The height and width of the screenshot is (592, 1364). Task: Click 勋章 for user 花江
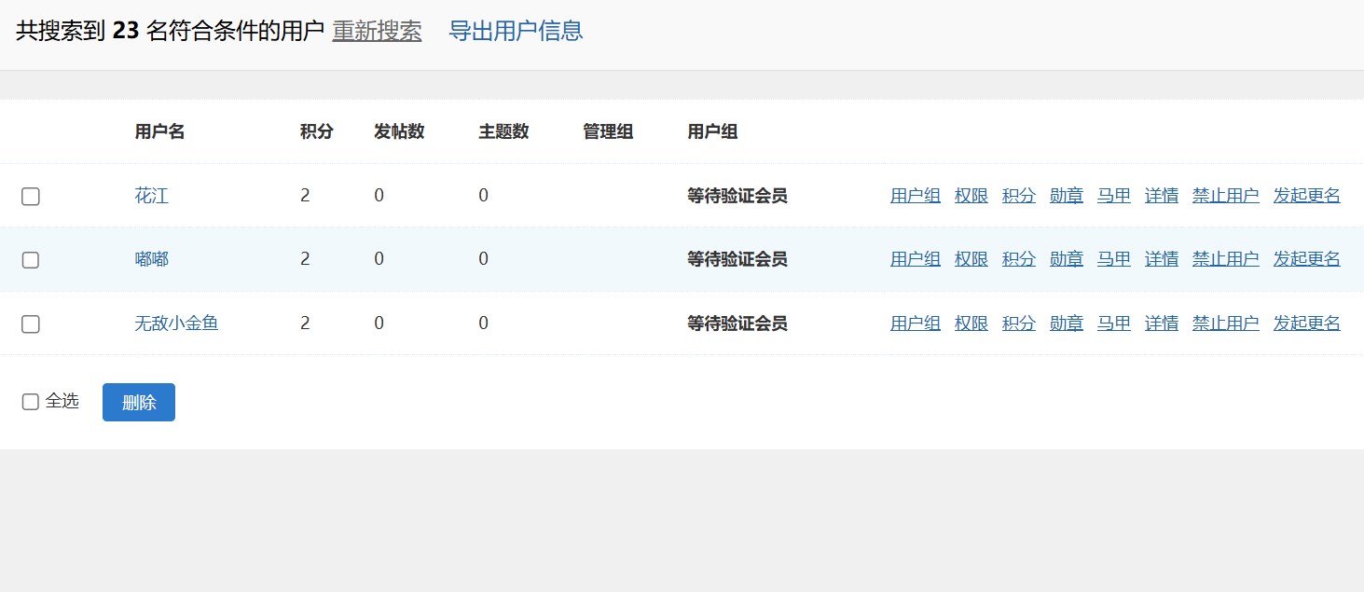click(x=1066, y=196)
